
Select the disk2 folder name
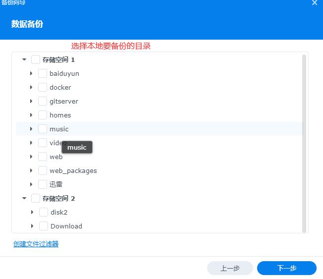59,212
